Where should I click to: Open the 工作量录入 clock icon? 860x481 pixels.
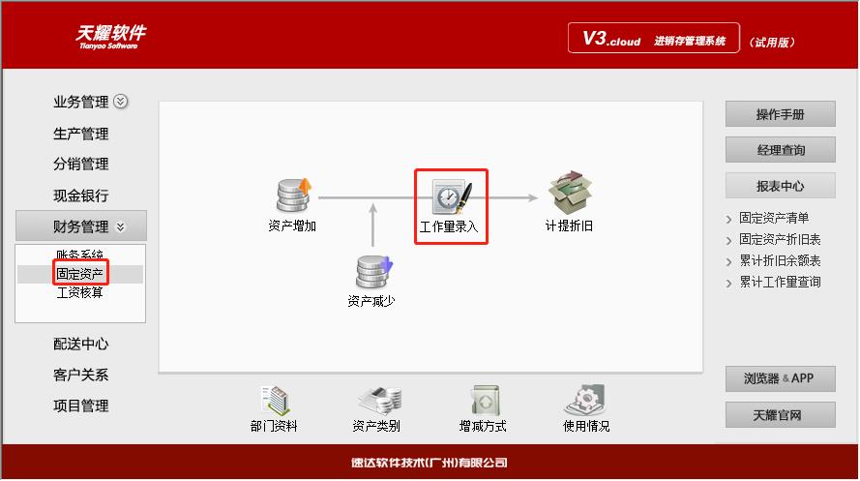click(x=452, y=196)
